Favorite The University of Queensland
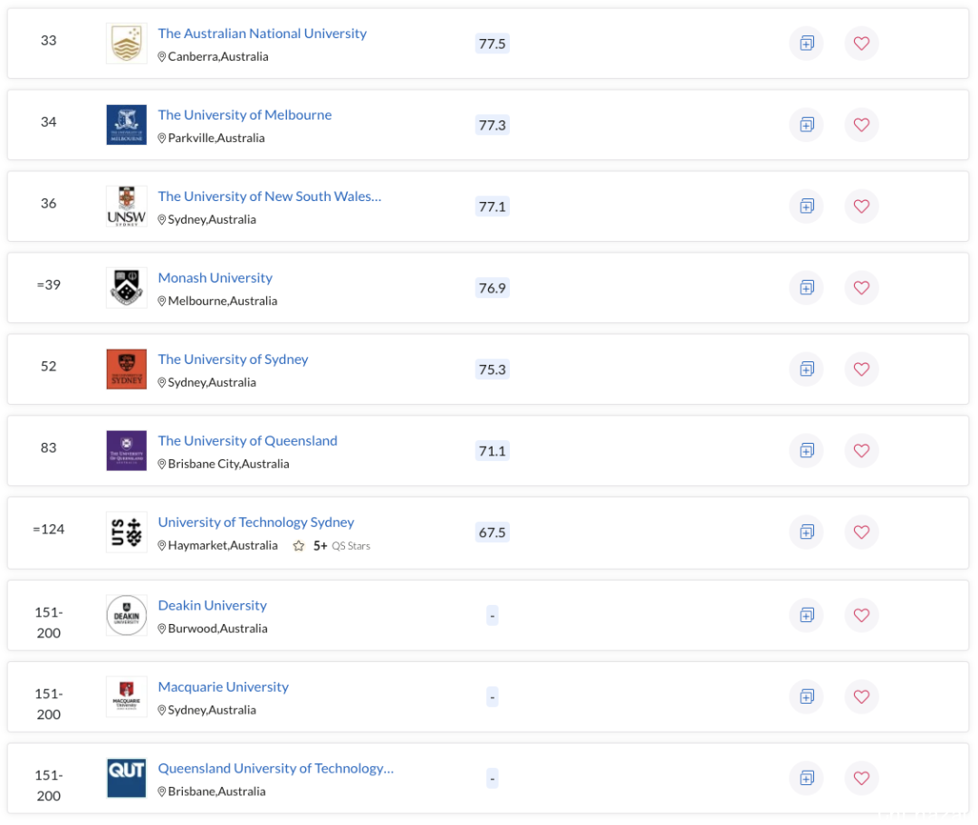This screenshot has width=978, height=825. 861,451
